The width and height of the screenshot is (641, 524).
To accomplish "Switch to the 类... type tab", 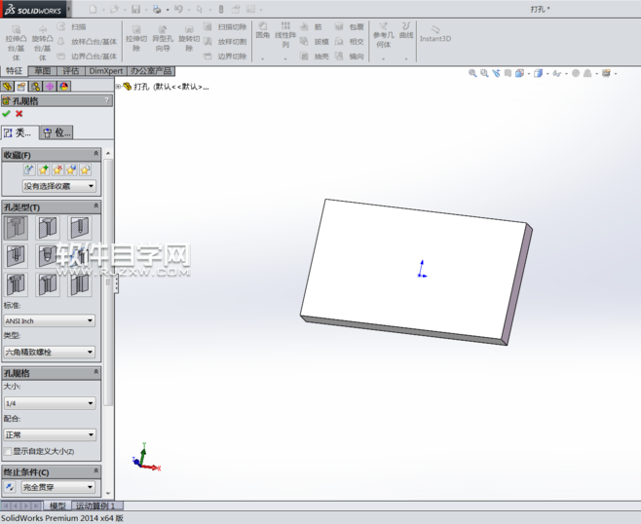I will coord(20,132).
